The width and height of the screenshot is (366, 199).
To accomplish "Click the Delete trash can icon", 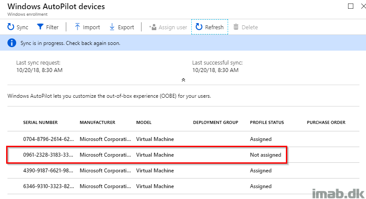I will (x=236, y=27).
